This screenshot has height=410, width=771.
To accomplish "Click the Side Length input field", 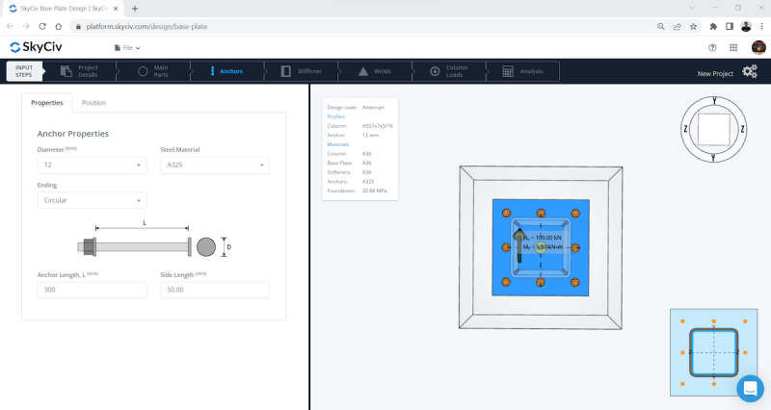I will click(214, 290).
